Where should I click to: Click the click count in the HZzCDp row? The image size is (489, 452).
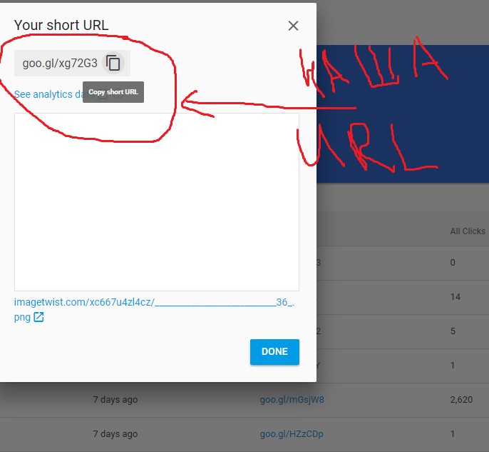453,434
